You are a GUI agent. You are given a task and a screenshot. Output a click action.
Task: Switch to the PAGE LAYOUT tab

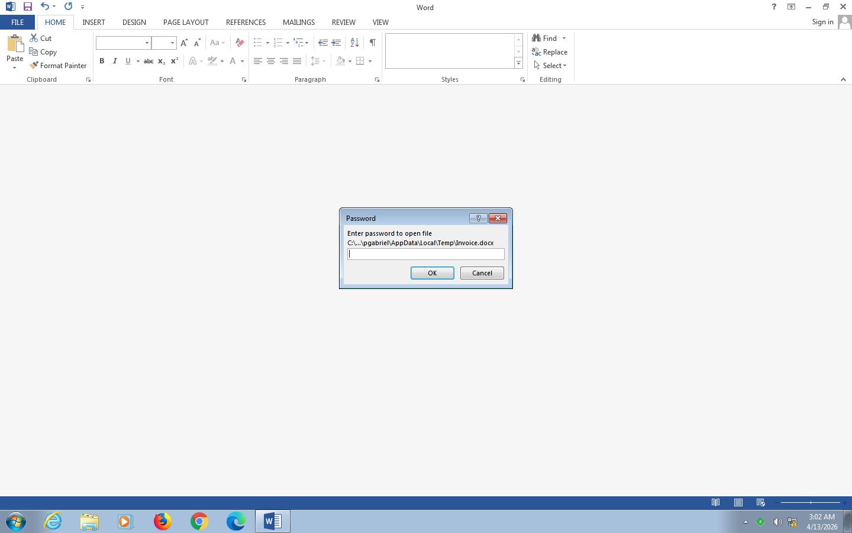click(x=186, y=22)
